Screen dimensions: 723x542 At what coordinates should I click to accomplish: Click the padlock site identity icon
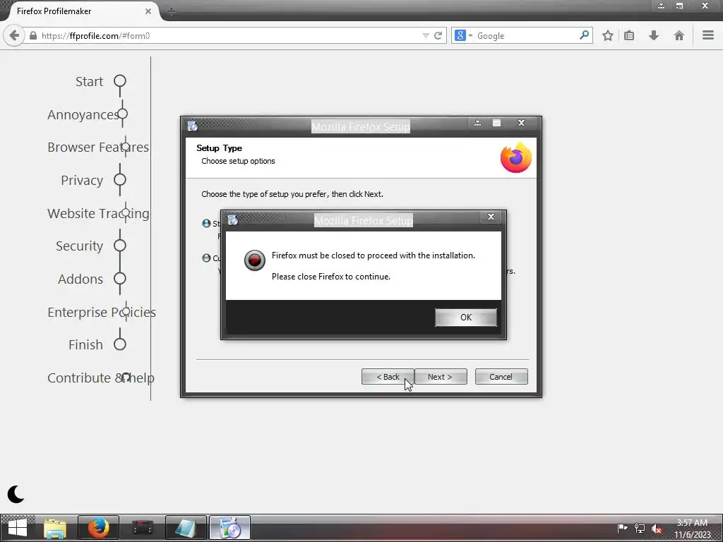tap(33, 35)
